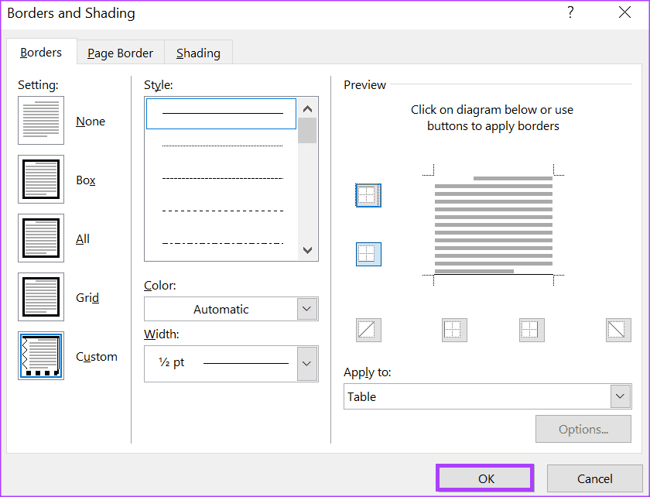This screenshot has height=497, width=650.
Task: Apply diagonal up border in Preview
Action: (368, 330)
